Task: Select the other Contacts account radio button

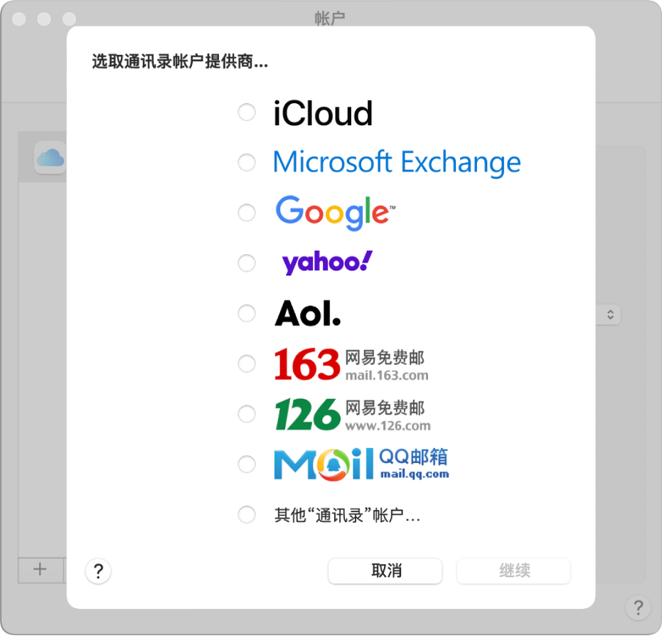Action: [247, 515]
